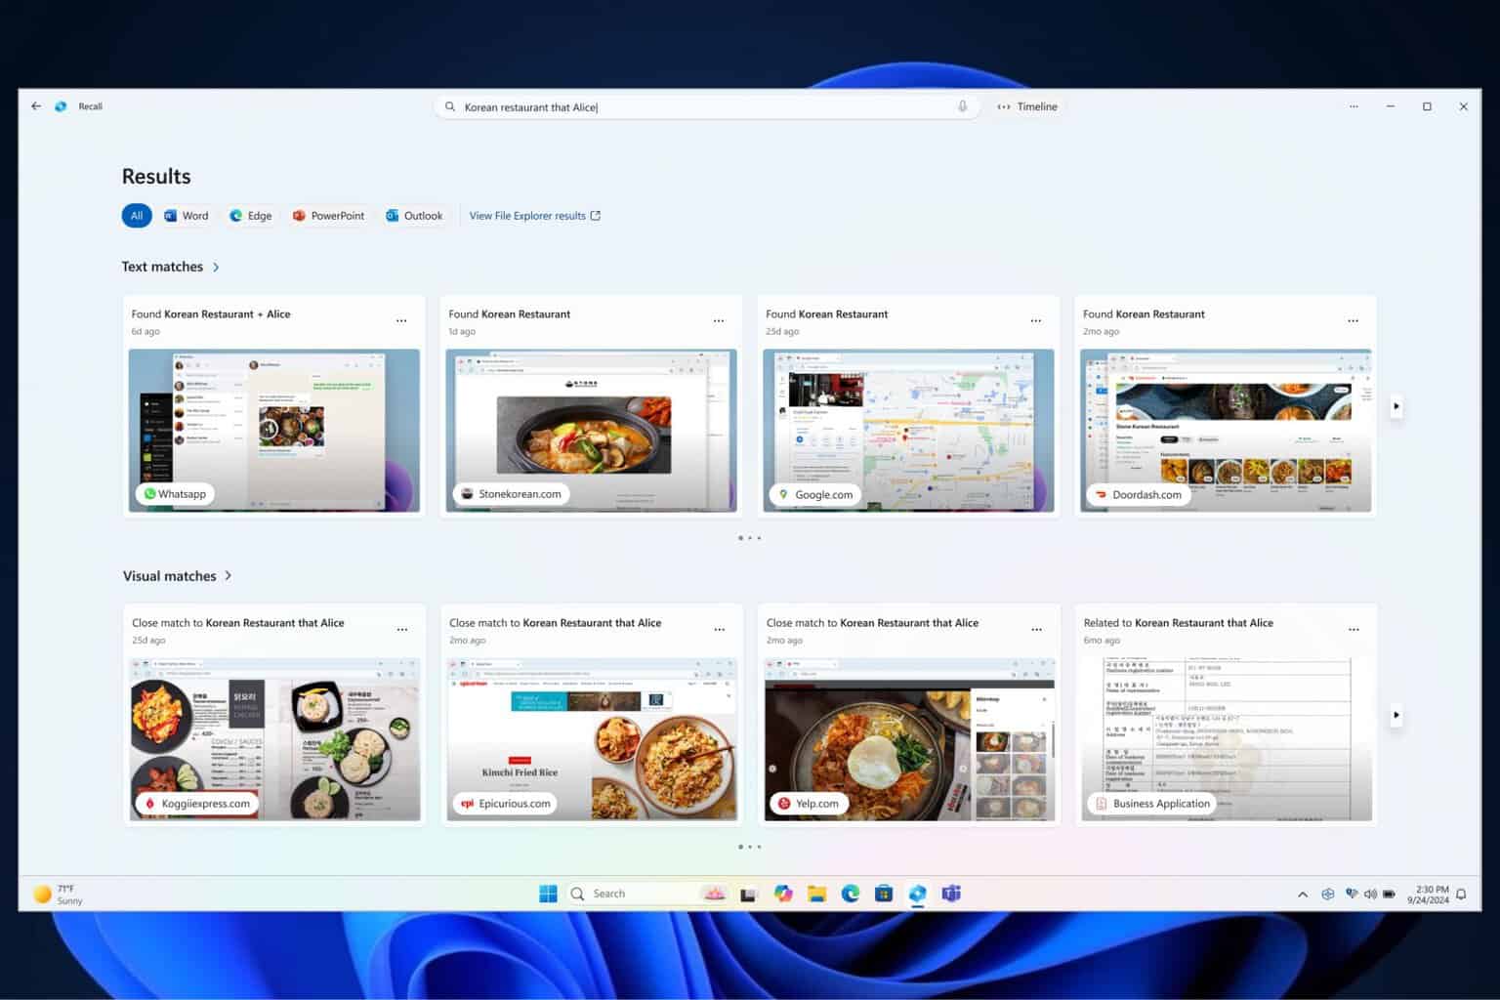Activate the microphone voice search icon
The width and height of the screenshot is (1500, 1000).
tap(962, 106)
